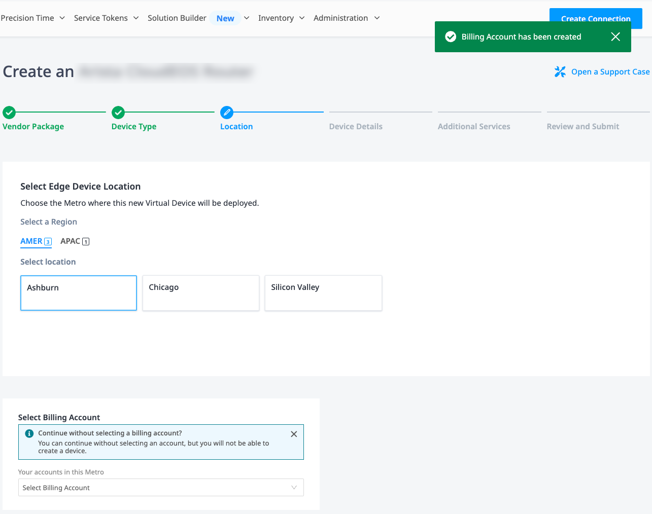Viewport: 652px width, 514px height.
Task: Expand the Administration chevron
Action: [x=377, y=18]
